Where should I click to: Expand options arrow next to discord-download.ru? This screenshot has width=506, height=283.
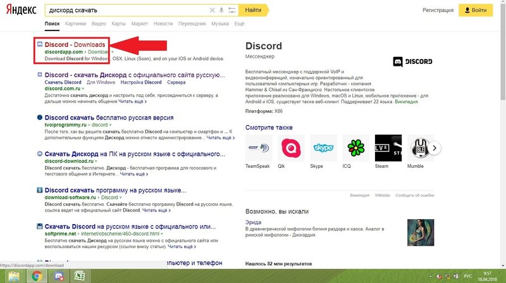pos(96,161)
